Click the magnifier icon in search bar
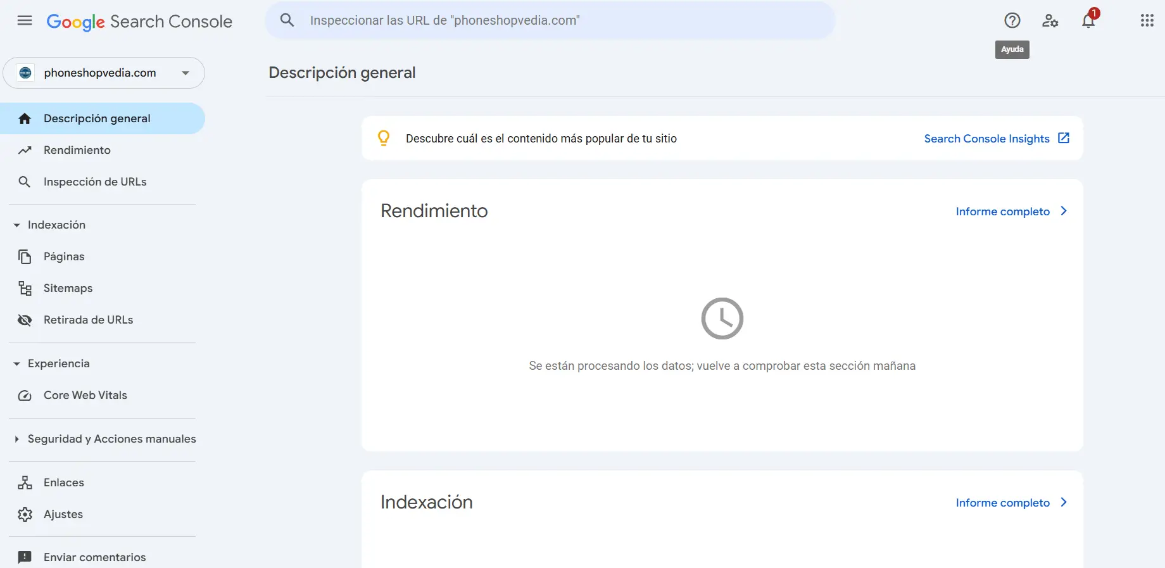The height and width of the screenshot is (568, 1165). pos(287,20)
